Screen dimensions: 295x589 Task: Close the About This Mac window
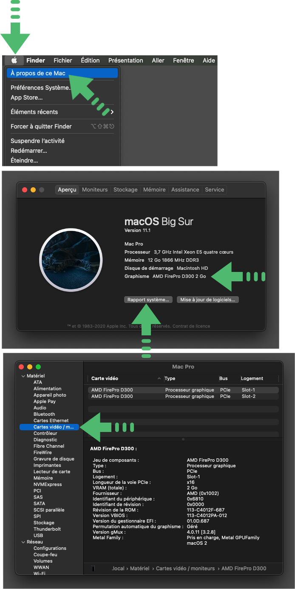click(x=25, y=190)
